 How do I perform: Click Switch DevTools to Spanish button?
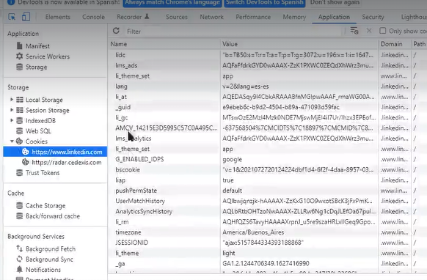tap(265, 3)
